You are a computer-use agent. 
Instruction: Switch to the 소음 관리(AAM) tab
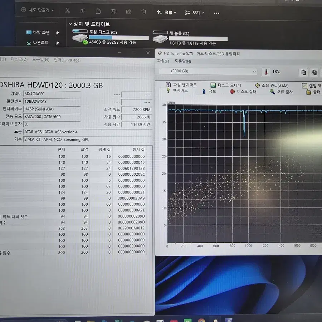click(x=272, y=86)
